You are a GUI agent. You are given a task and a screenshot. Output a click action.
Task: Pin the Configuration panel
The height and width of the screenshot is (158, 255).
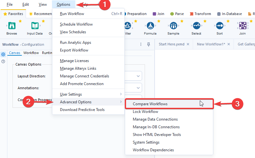(149, 44)
